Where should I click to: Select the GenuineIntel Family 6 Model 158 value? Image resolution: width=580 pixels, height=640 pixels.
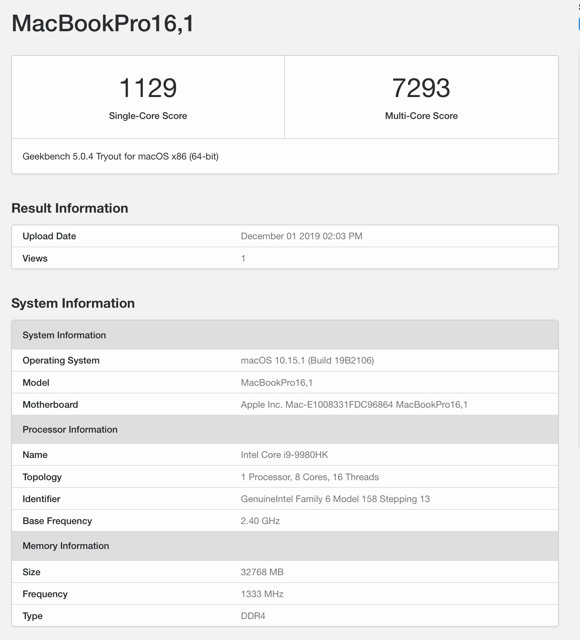click(x=335, y=499)
